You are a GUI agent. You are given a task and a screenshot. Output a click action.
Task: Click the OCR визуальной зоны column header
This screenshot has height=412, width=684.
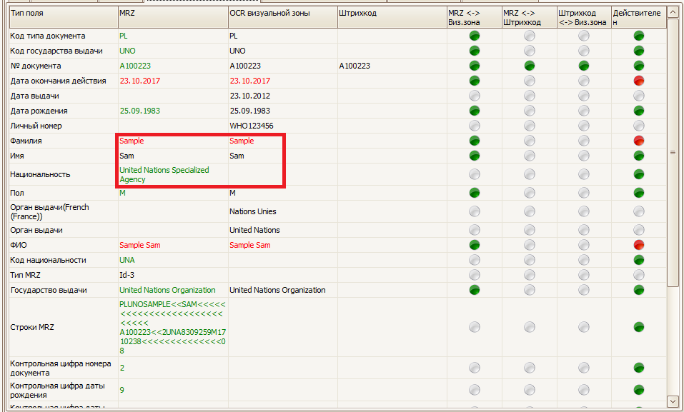[282, 17]
